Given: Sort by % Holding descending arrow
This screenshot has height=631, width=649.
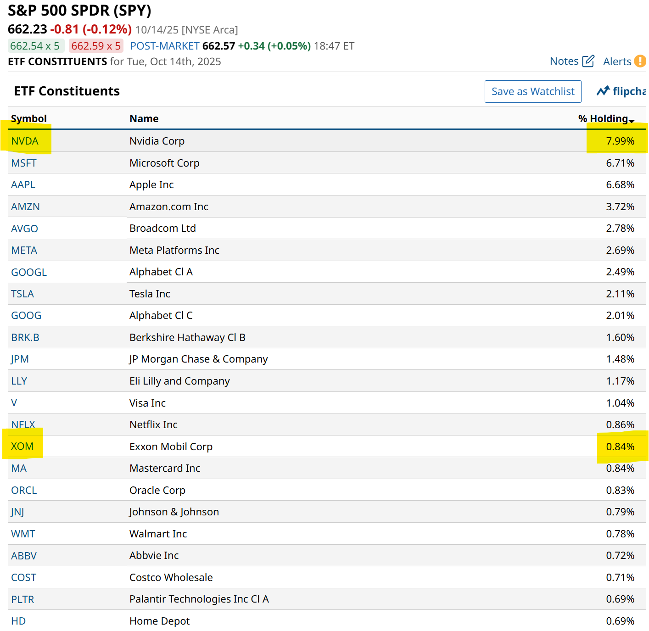Looking at the screenshot, I should pos(632,121).
